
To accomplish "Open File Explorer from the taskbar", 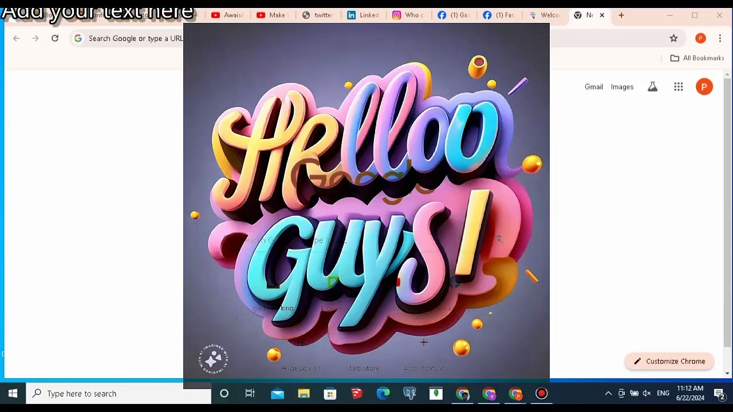I will tap(304, 394).
